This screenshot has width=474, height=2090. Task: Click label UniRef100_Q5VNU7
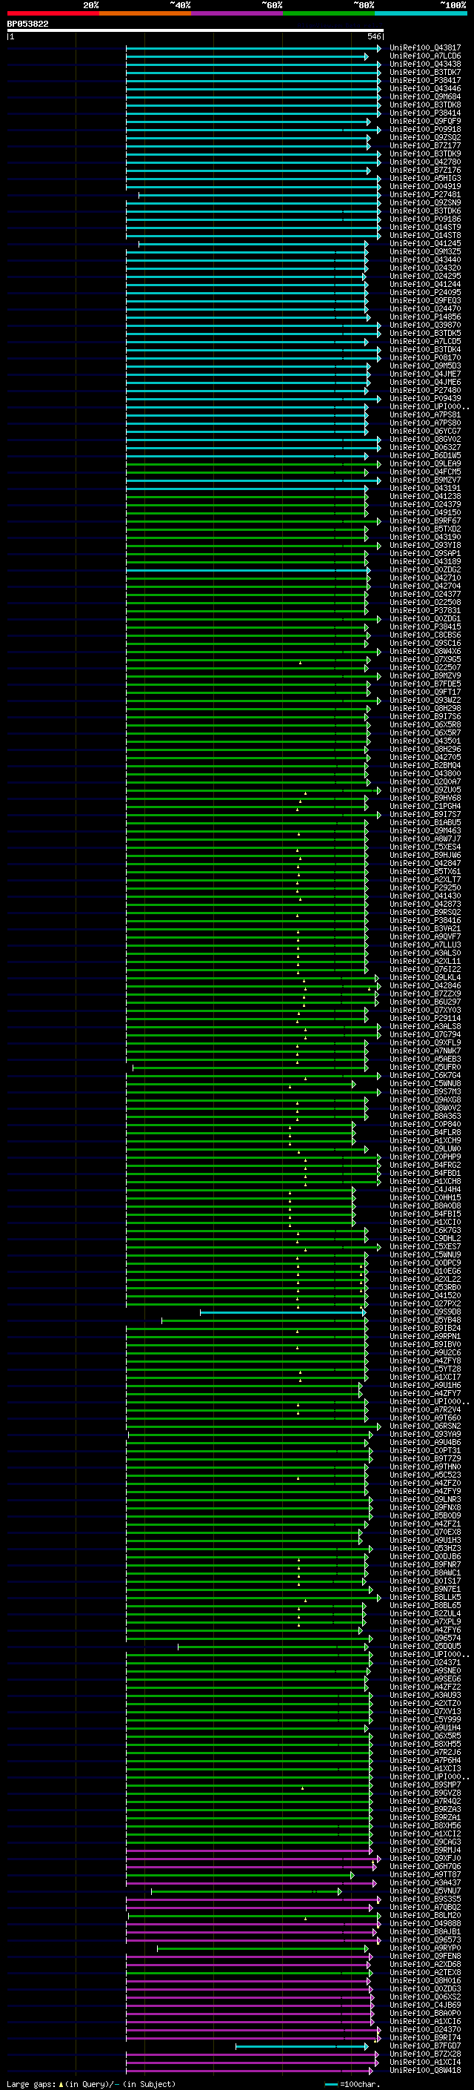(x=424, y=1891)
